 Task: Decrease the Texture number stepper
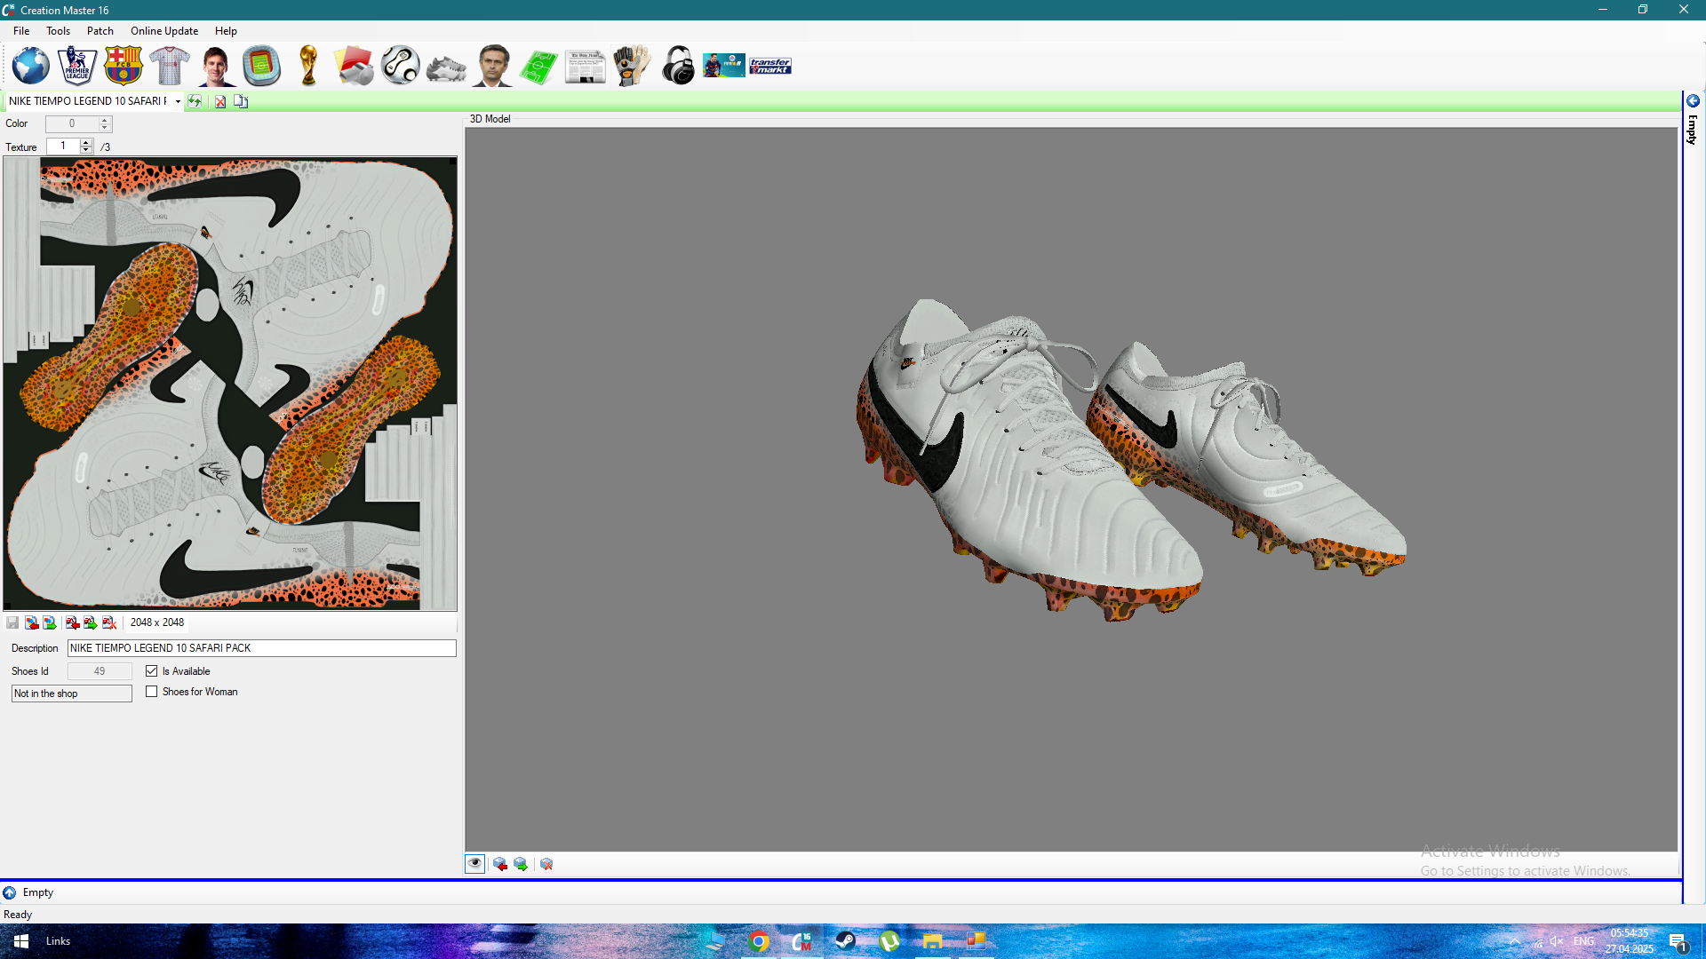tap(86, 150)
